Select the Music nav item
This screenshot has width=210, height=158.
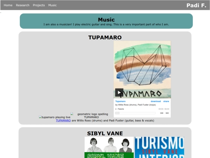52,5
